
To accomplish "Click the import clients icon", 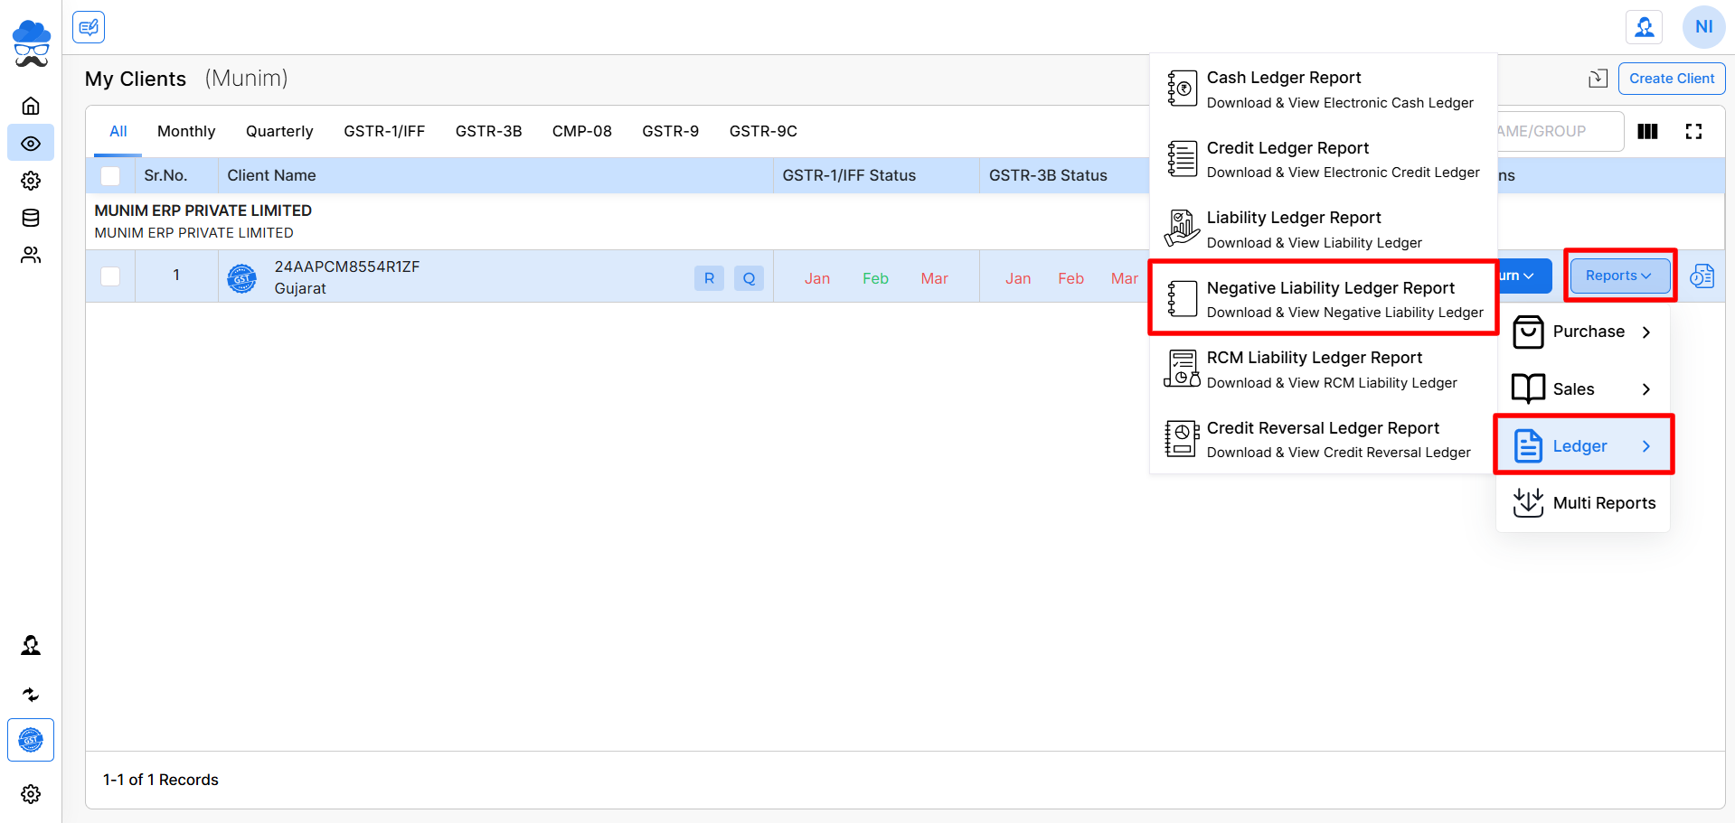I will pos(1598,79).
